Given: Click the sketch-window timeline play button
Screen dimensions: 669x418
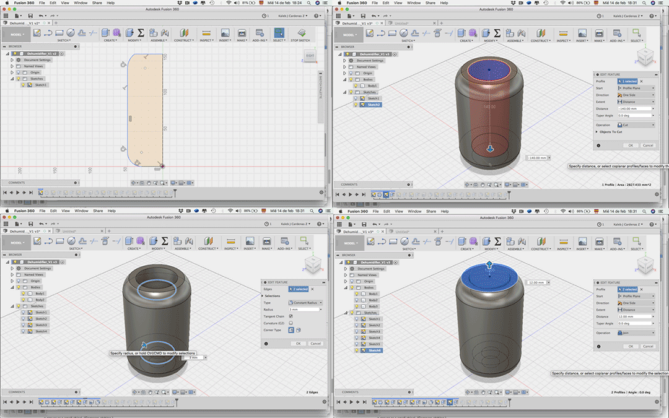Looking at the screenshot, I should point(18,193).
